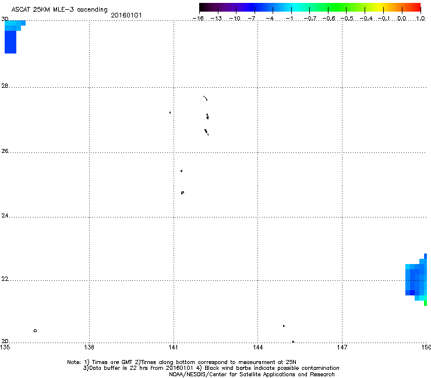Click the island cluster near 27N 142E
The width and height of the screenshot is (431, 378).
[207, 116]
